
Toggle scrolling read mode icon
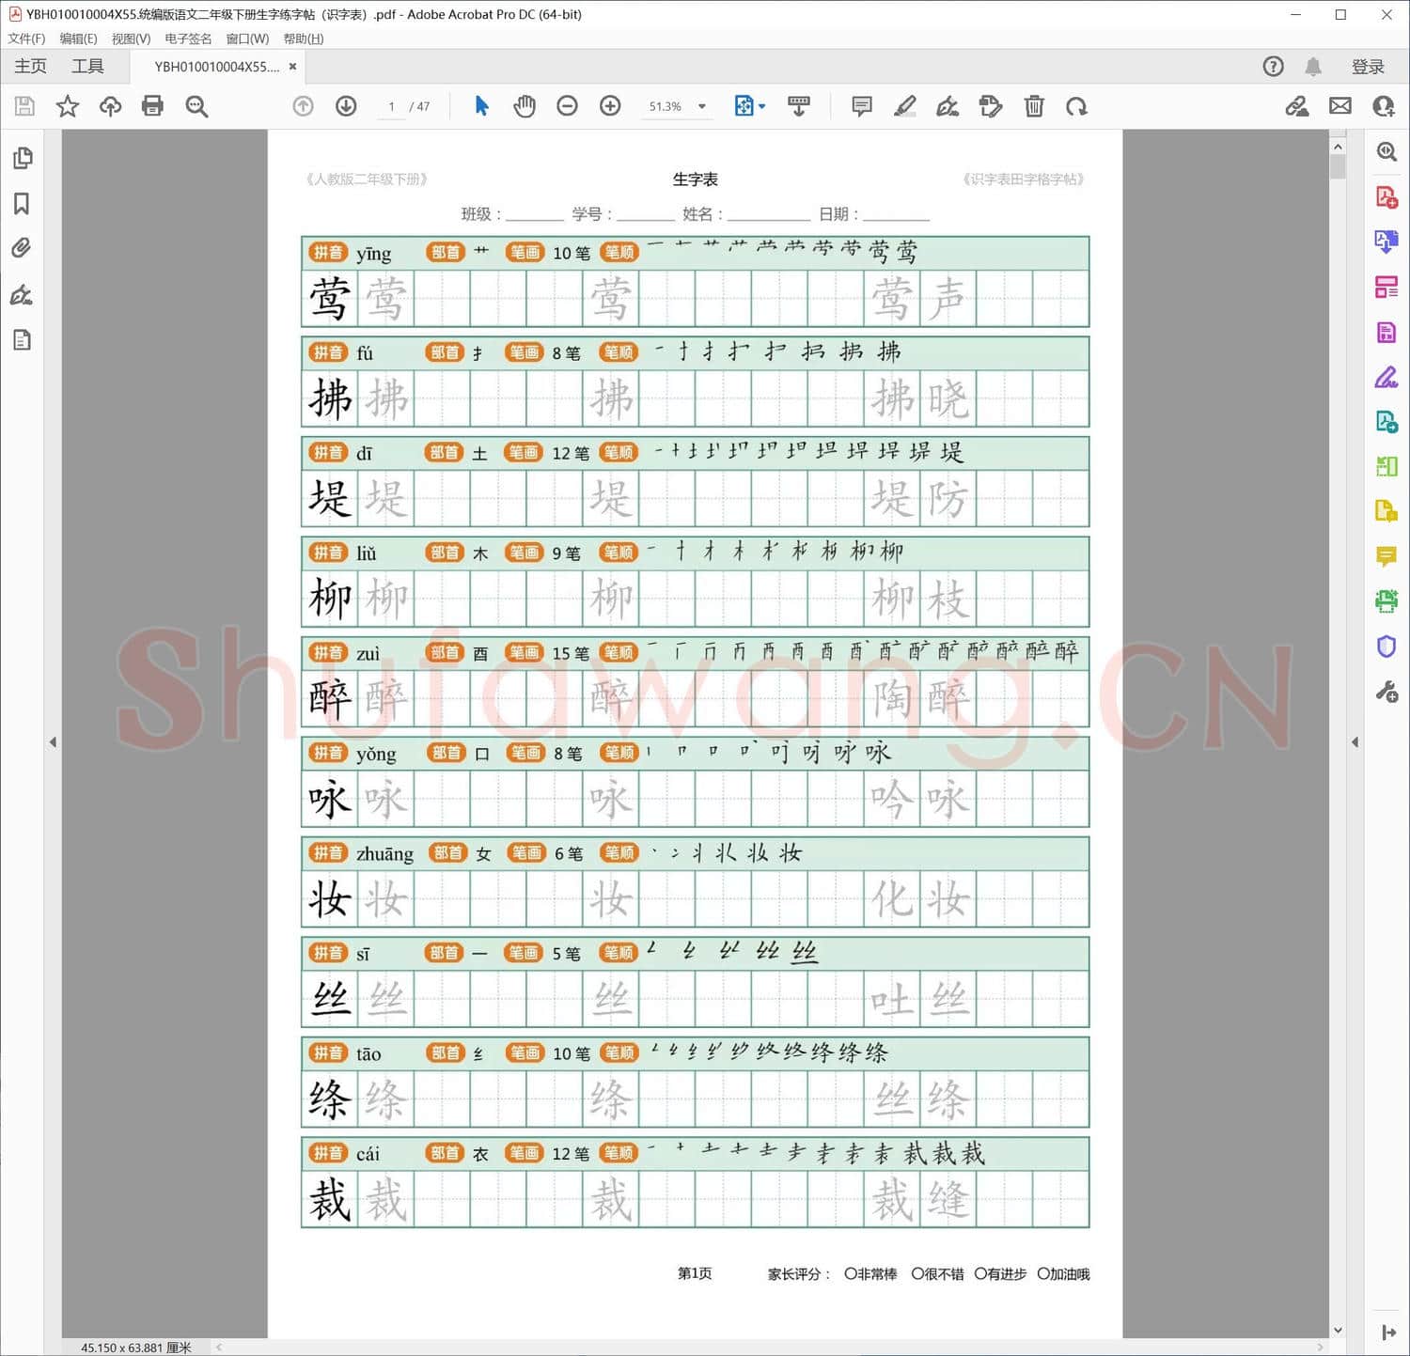pos(799,106)
